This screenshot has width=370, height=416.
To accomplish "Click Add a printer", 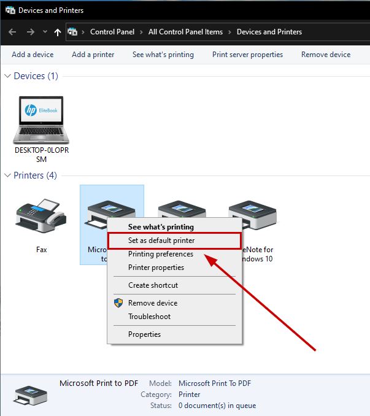I will [x=93, y=55].
